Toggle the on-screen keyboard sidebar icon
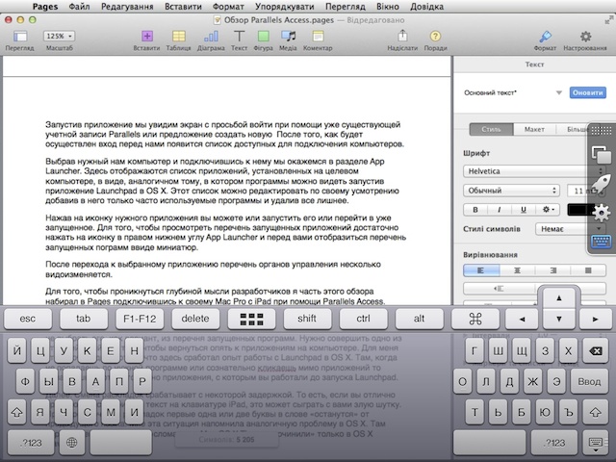Viewport: 616px width, 462px height. click(x=601, y=241)
